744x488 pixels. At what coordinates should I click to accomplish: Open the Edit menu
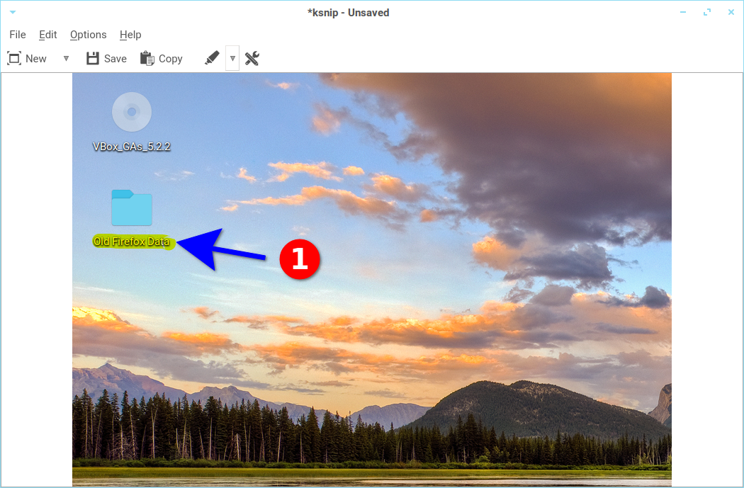point(48,35)
